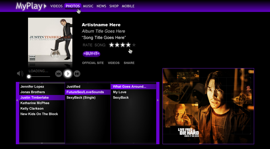Skip to the next track
The height and width of the screenshot is (149, 270).
[77, 74]
